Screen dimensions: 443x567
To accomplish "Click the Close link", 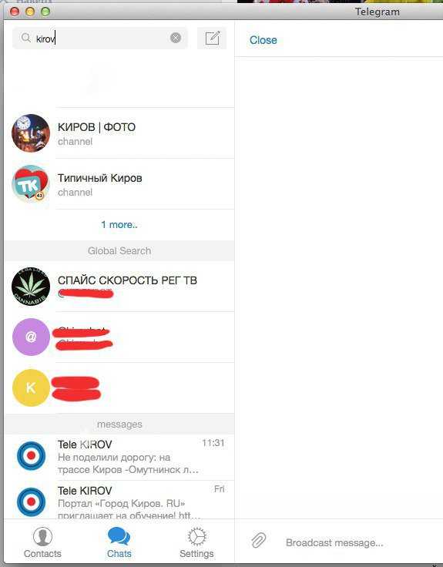I will tap(263, 40).
